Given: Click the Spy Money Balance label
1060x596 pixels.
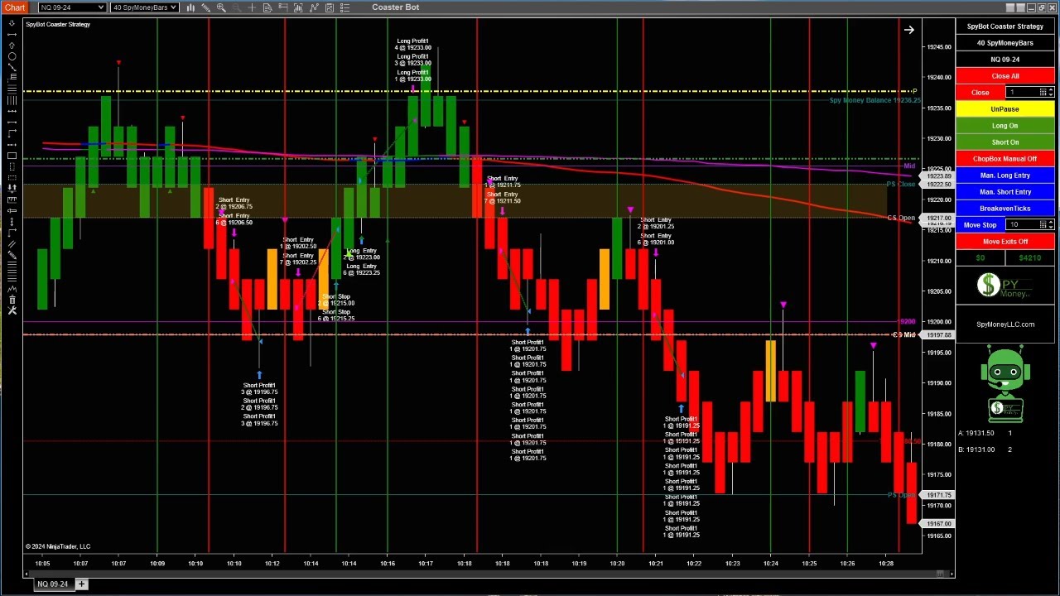Looking at the screenshot, I should pyautogui.click(x=874, y=100).
